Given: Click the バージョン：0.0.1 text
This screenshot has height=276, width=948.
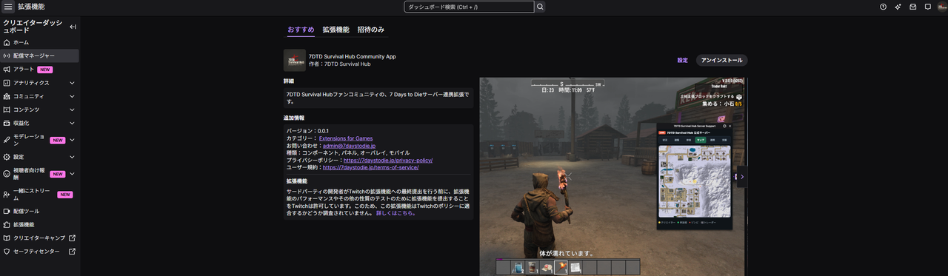Looking at the screenshot, I should coord(308,131).
